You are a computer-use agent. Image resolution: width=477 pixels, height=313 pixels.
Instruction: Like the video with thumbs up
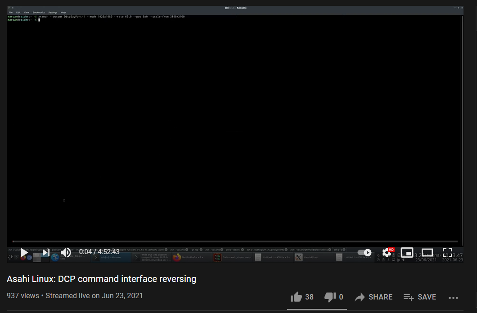click(x=296, y=297)
